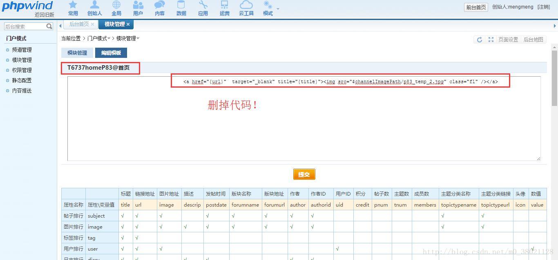Click the 标签排行 row label

click(74, 238)
